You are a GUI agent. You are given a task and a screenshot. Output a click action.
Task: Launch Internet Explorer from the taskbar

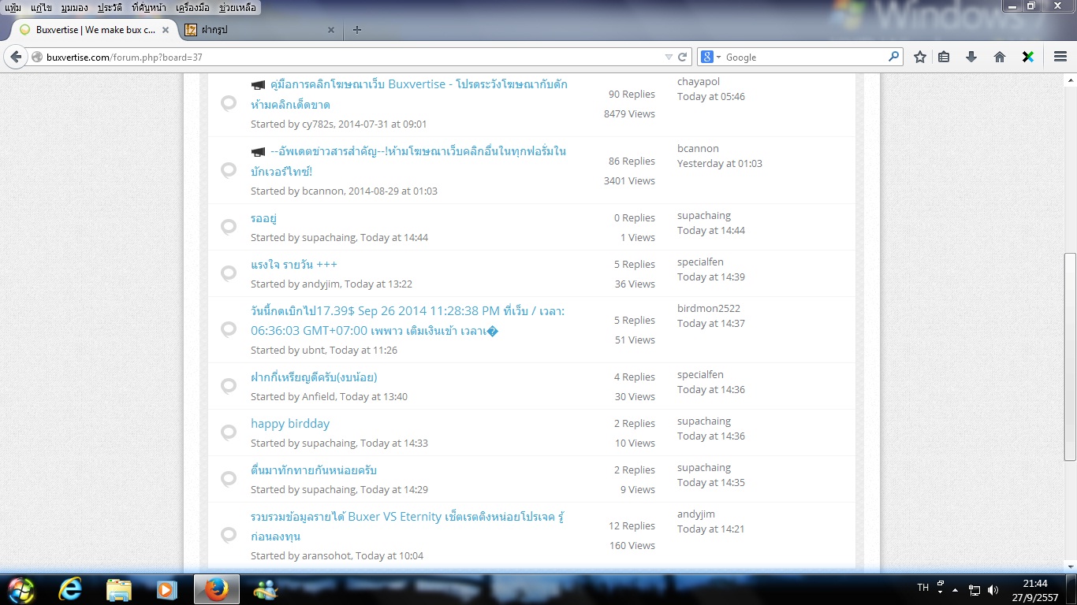[71, 589]
